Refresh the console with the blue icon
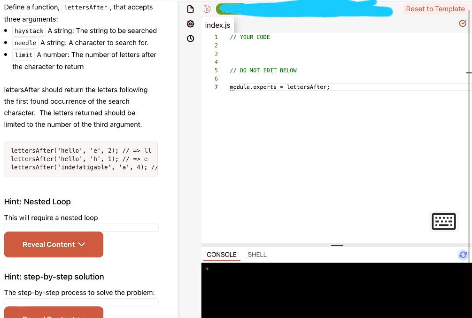 (x=463, y=255)
